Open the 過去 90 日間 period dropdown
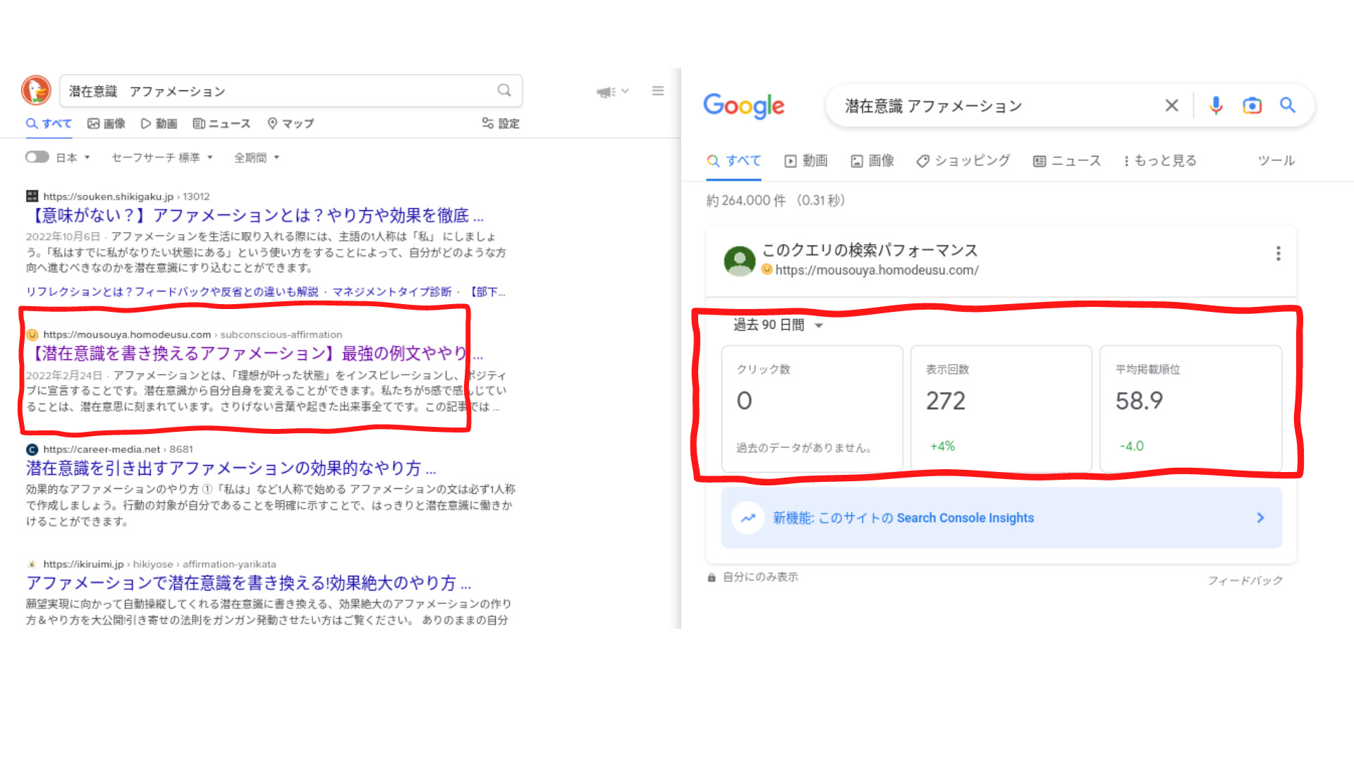Screen dimensions: 1354x762 click(778, 325)
